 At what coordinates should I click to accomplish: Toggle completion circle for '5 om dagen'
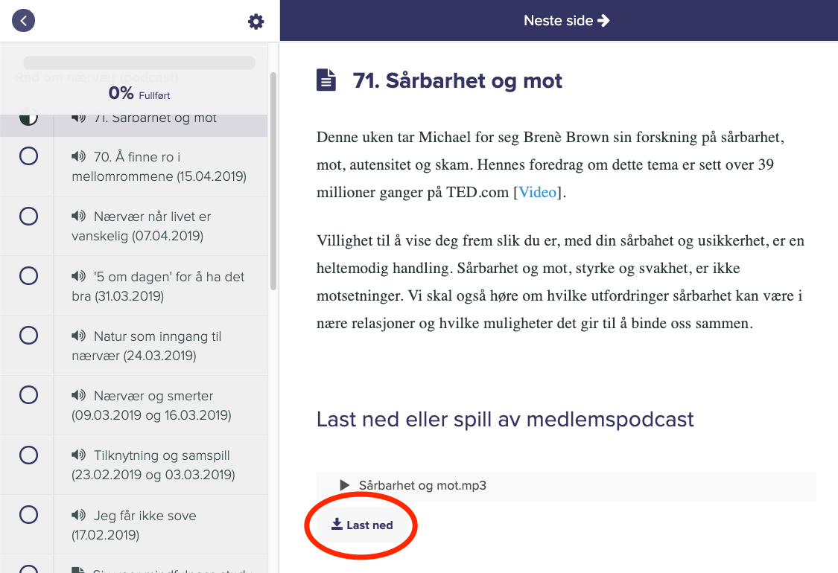click(28, 276)
